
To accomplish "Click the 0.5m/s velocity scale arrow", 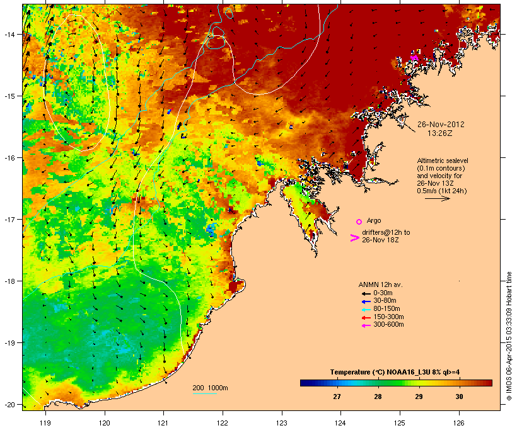I will (437, 198).
